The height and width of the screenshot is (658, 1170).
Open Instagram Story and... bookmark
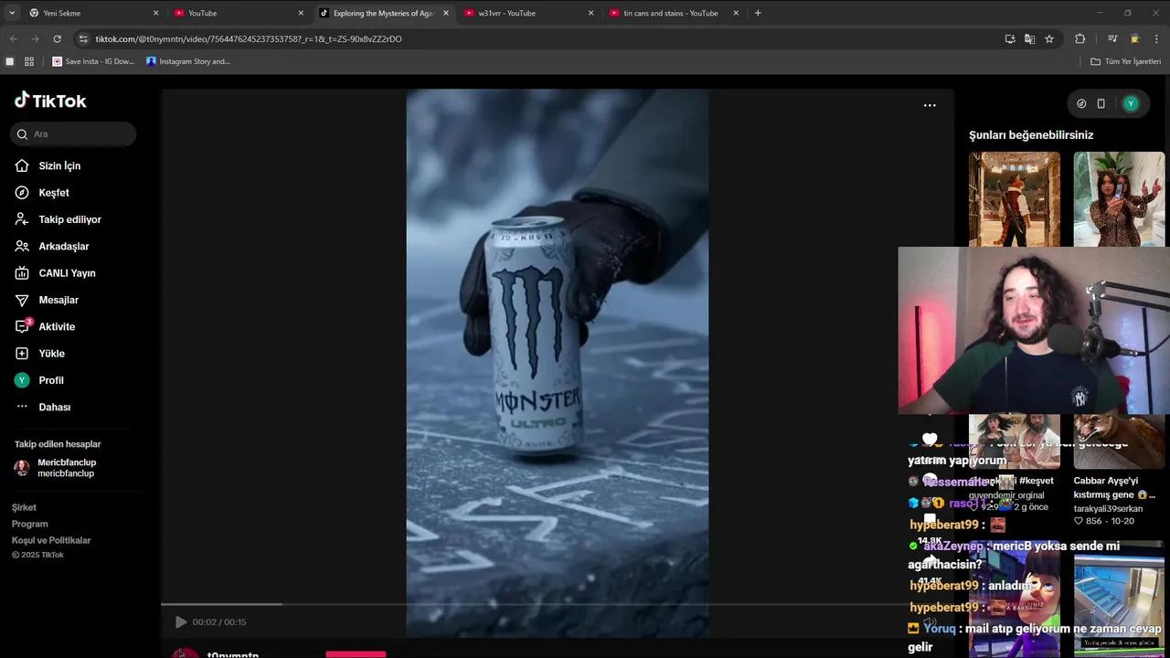coord(188,61)
